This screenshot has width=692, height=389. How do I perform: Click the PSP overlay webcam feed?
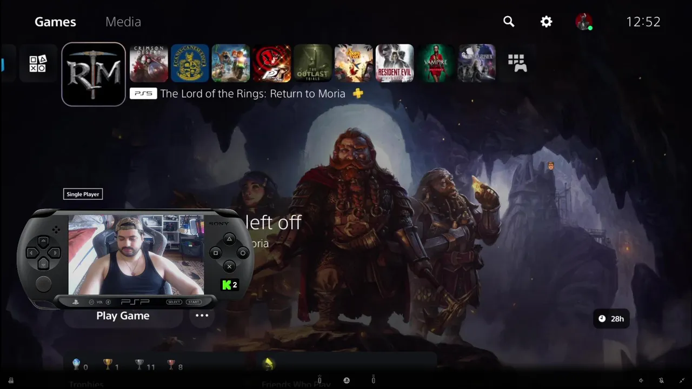tap(136, 254)
